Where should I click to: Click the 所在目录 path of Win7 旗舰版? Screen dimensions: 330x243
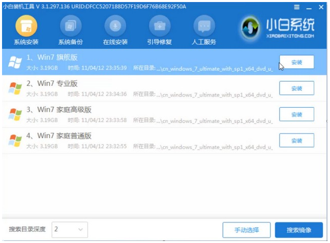203,69
